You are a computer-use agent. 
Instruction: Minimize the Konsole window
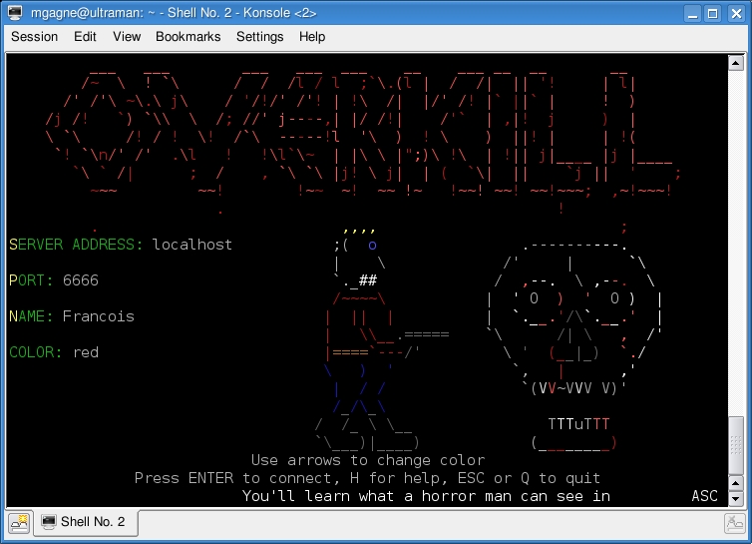coord(691,13)
